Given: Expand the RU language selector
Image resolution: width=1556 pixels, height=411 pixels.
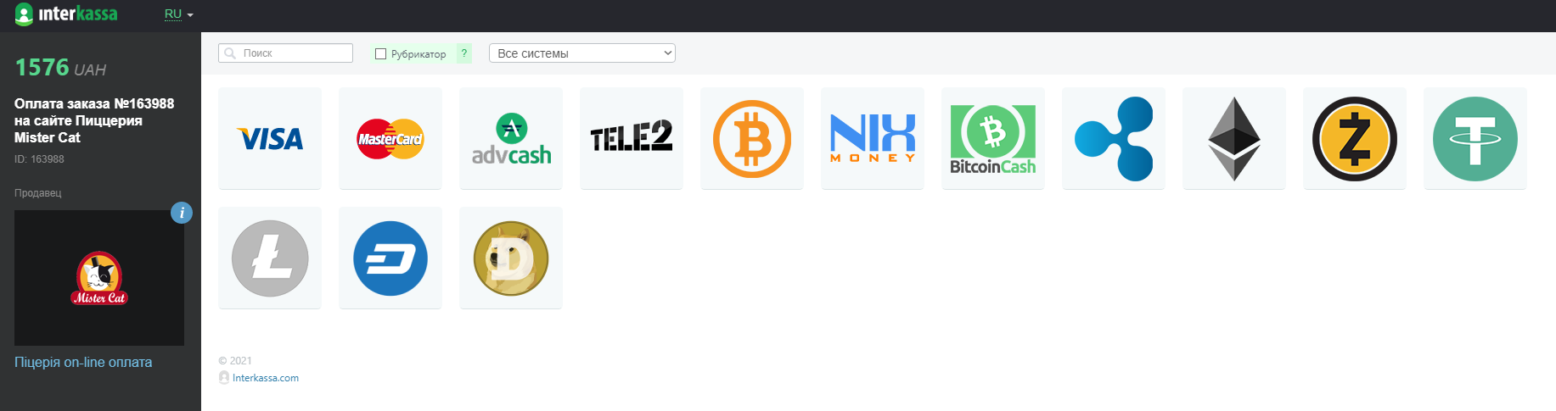Looking at the screenshot, I should (x=179, y=14).
